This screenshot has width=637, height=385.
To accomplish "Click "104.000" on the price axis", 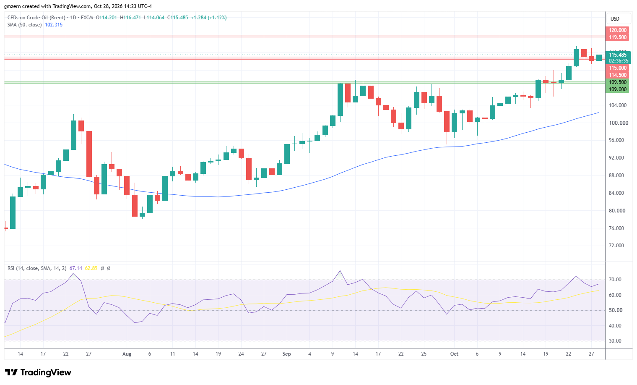I will 619,105.
